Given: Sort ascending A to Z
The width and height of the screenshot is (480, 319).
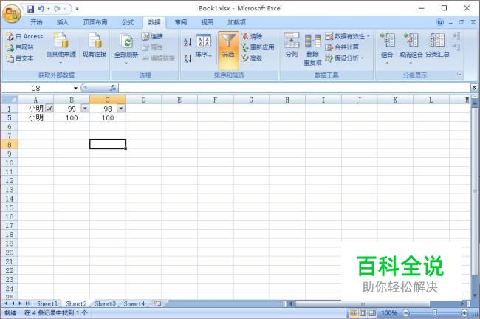Looking at the screenshot, I should 188,42.
